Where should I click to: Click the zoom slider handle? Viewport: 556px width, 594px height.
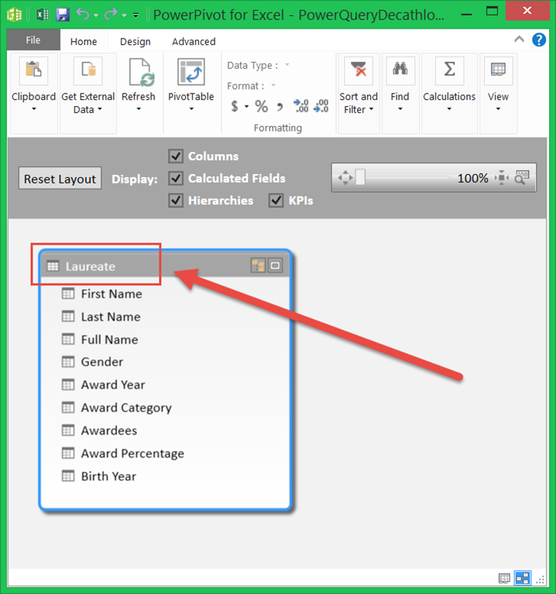(x=360, y=178)
